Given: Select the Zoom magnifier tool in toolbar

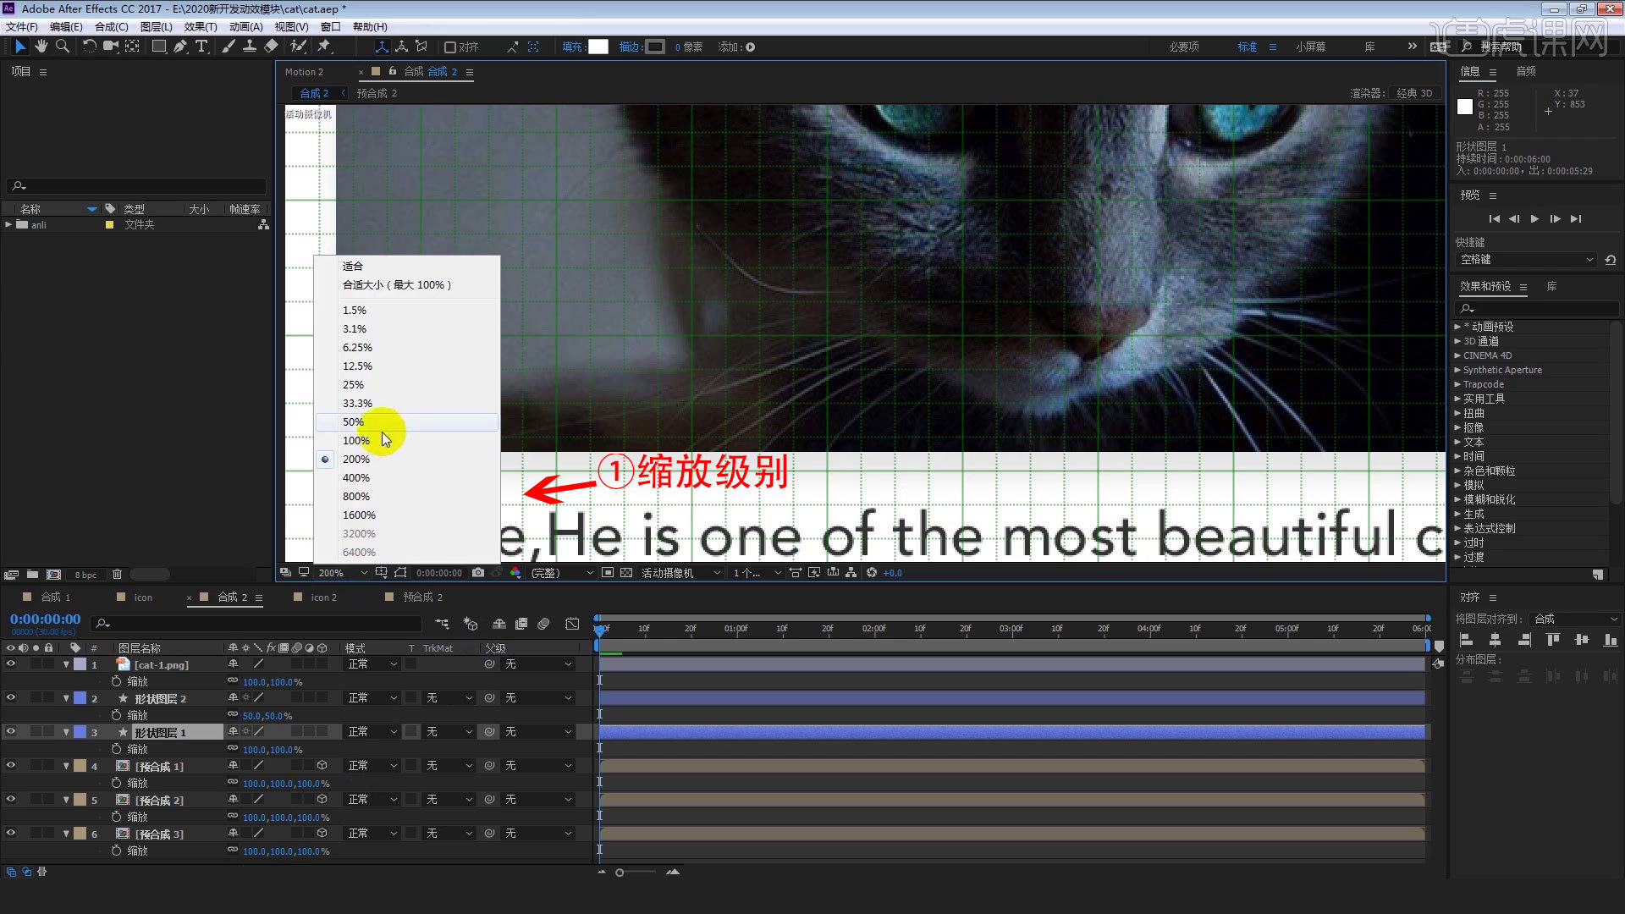Looking at the screenshot, I should (62, 47).
